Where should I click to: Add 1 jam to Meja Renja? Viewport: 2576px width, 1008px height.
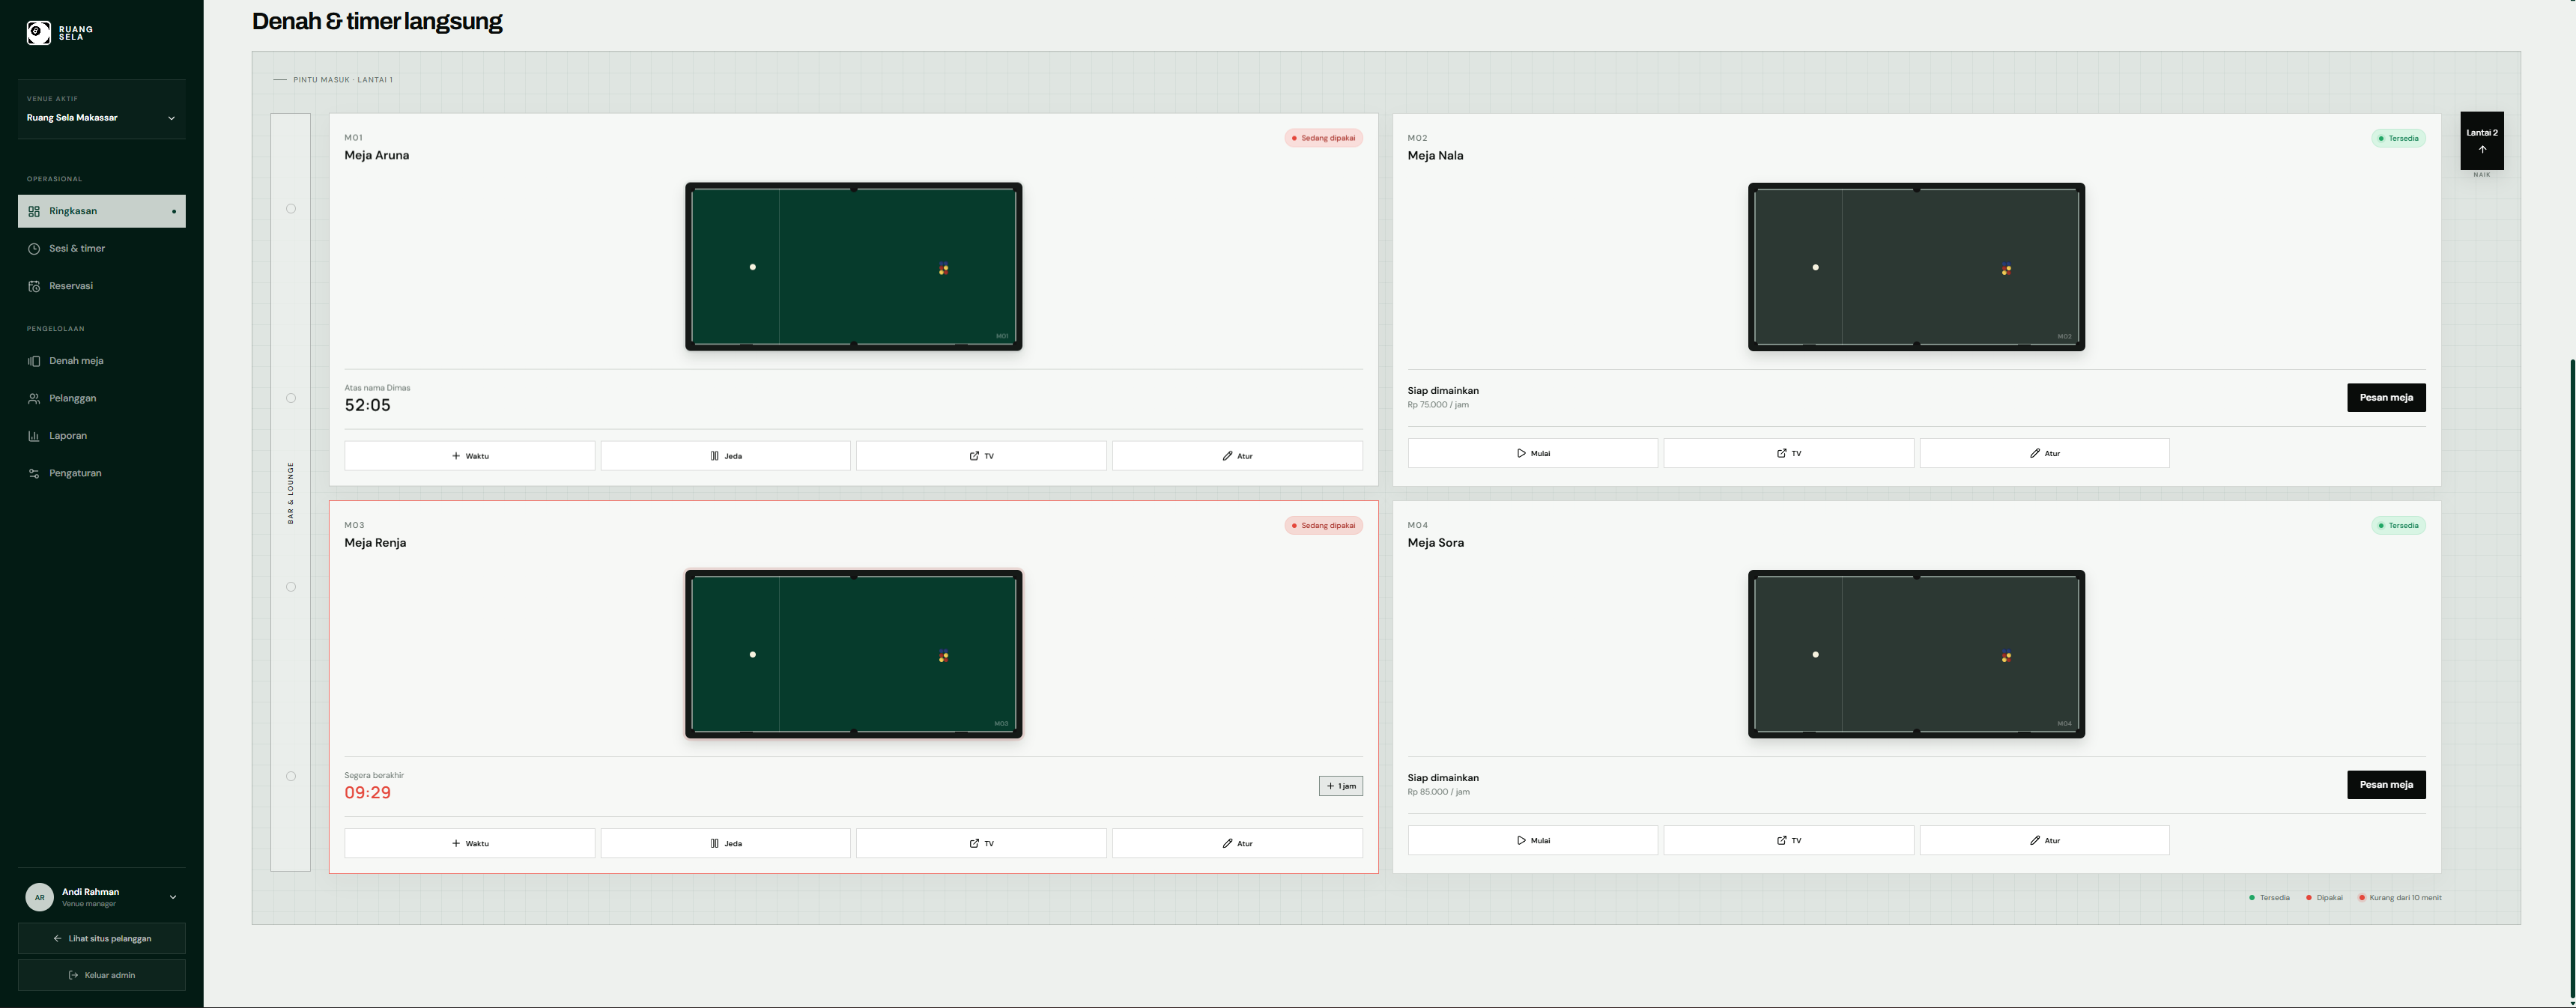pos(1341,786)
